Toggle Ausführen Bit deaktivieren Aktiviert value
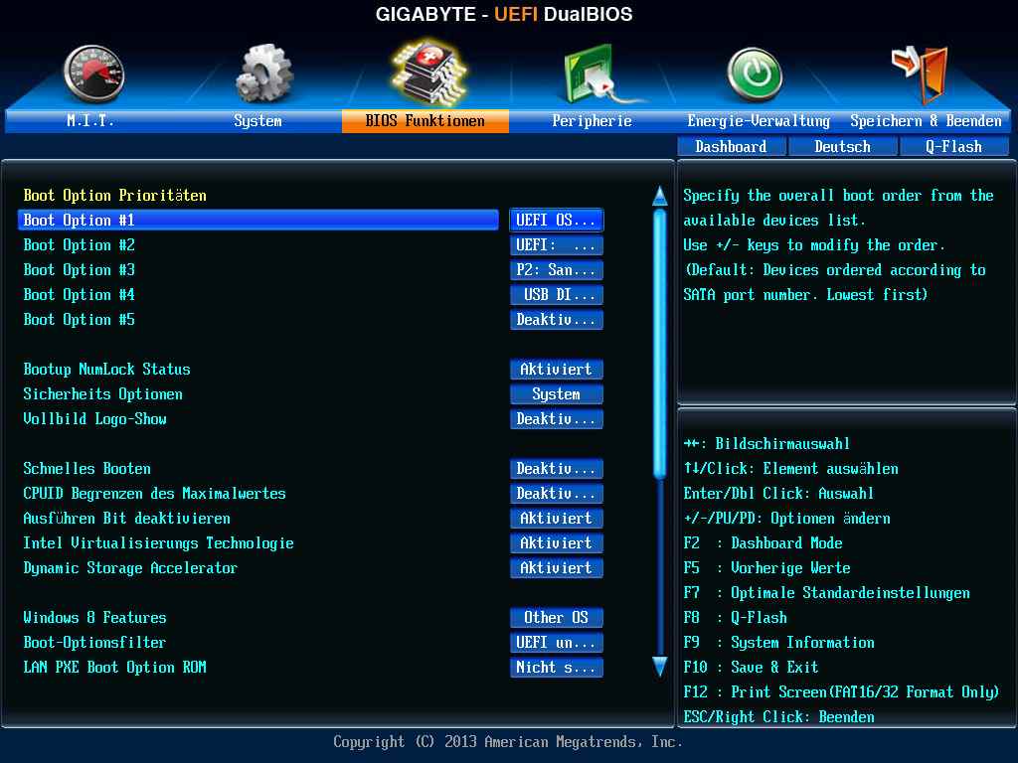 coord(557,518)
